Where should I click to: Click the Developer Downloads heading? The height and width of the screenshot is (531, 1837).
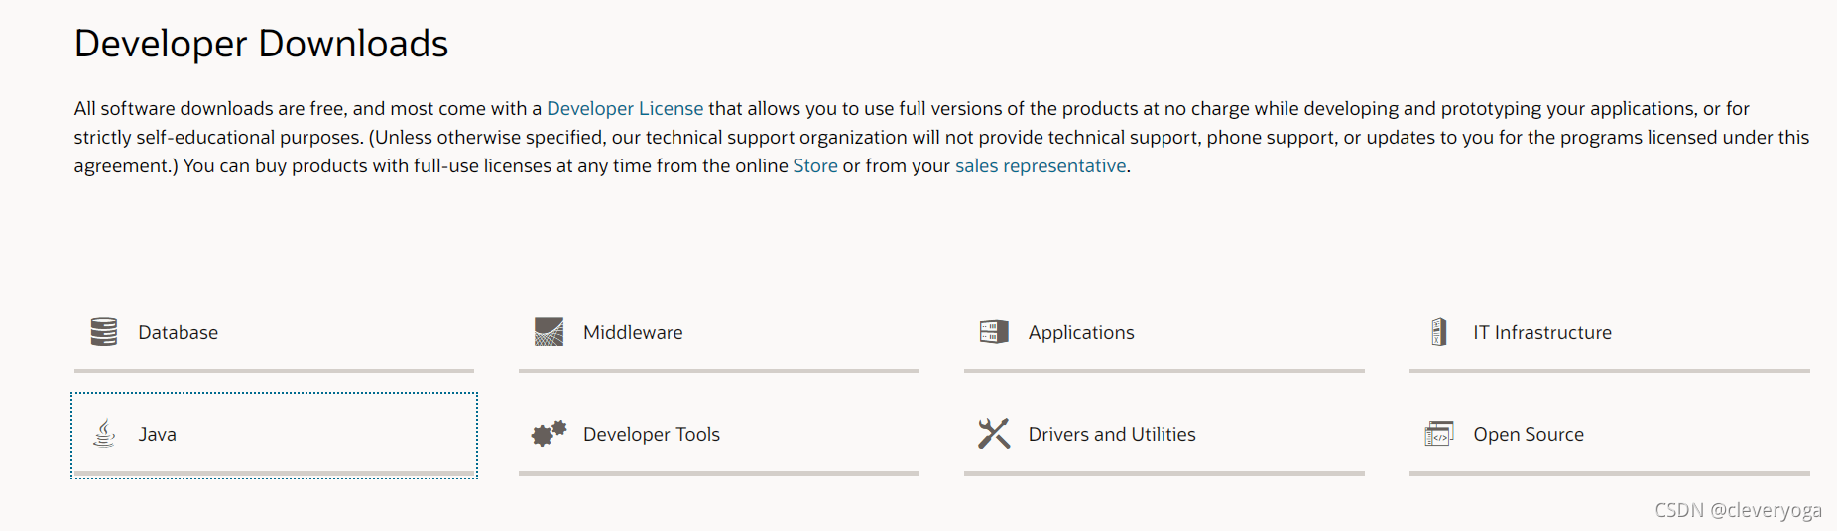(262, 44)
